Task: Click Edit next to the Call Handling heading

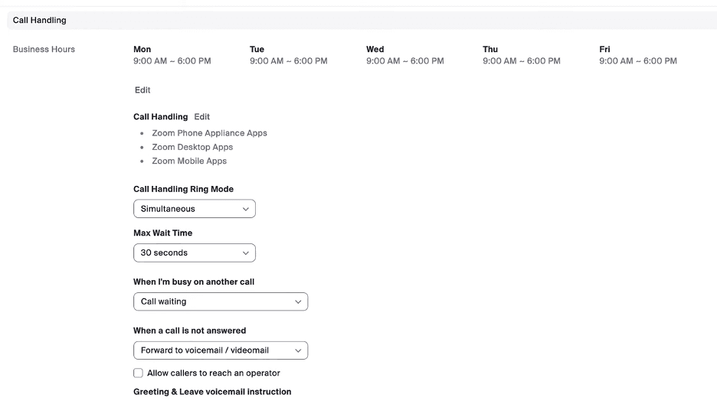Action: 201,117
